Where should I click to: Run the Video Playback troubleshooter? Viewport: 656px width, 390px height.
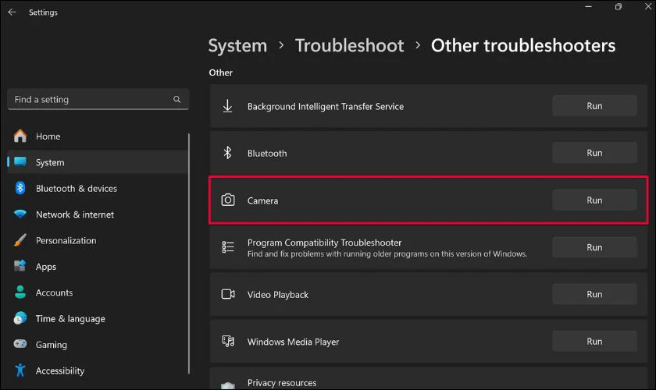tap(594, 294)
